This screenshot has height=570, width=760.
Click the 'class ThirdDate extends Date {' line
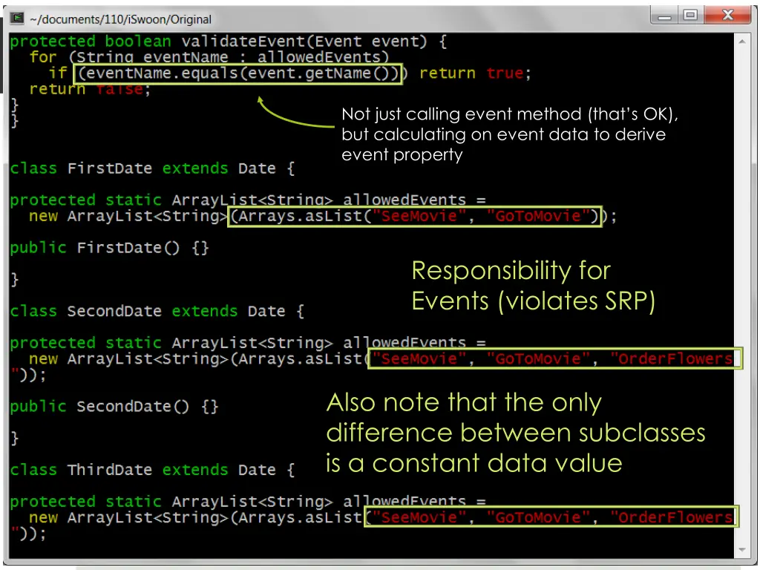[152, 470]
